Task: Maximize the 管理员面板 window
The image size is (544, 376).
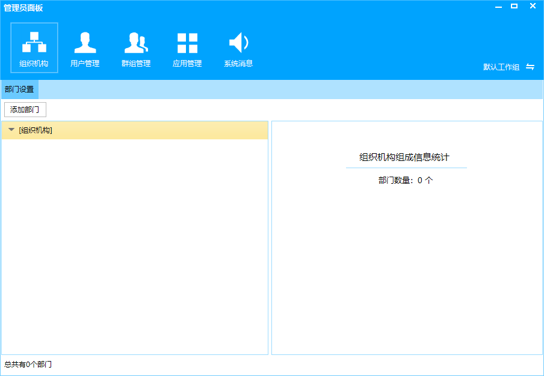Action: point(514,6)
